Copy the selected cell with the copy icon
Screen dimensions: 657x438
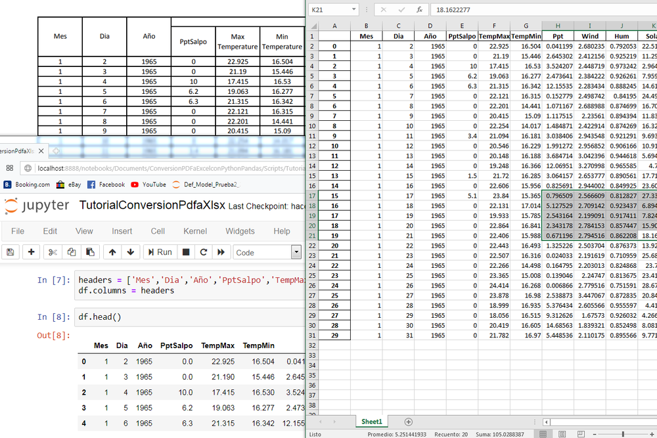71,252
